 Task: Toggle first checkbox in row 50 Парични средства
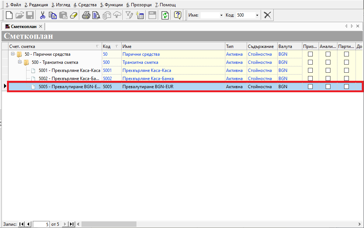point(310,54)
